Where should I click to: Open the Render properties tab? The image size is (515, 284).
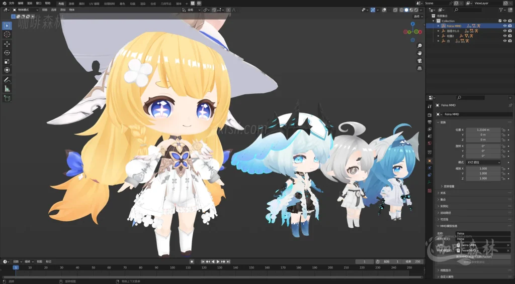pos(430,115)
